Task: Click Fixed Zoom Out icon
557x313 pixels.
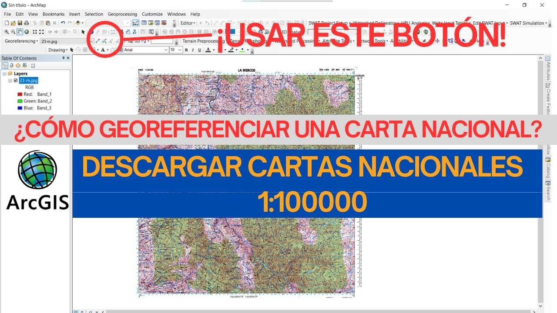Action: point(41,32)
